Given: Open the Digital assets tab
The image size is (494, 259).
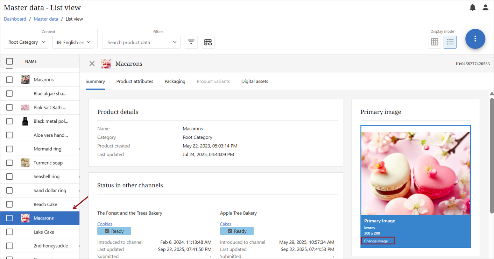Looking at the screenshot, I should click(254, 81).
